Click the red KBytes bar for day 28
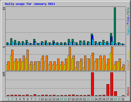This screenshot has height=102, width=131. (x=112, y=84)
